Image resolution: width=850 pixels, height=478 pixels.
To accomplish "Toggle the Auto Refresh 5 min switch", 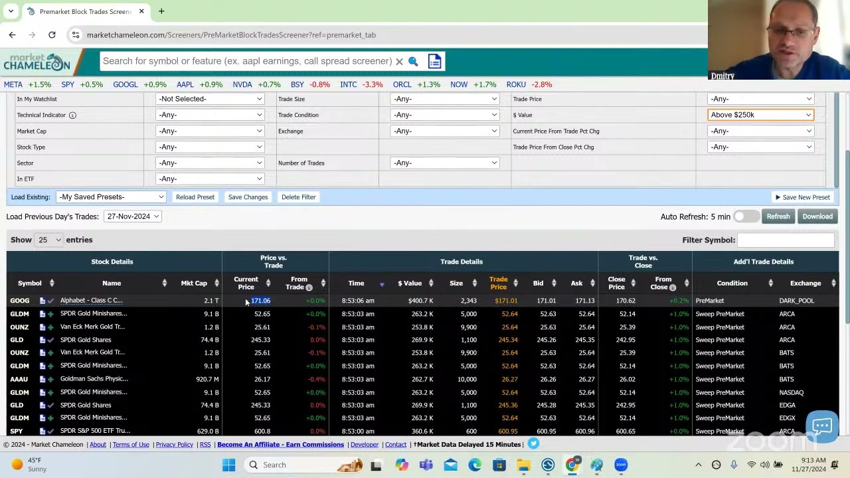I will pyautogui.click(x=746, y=216).
